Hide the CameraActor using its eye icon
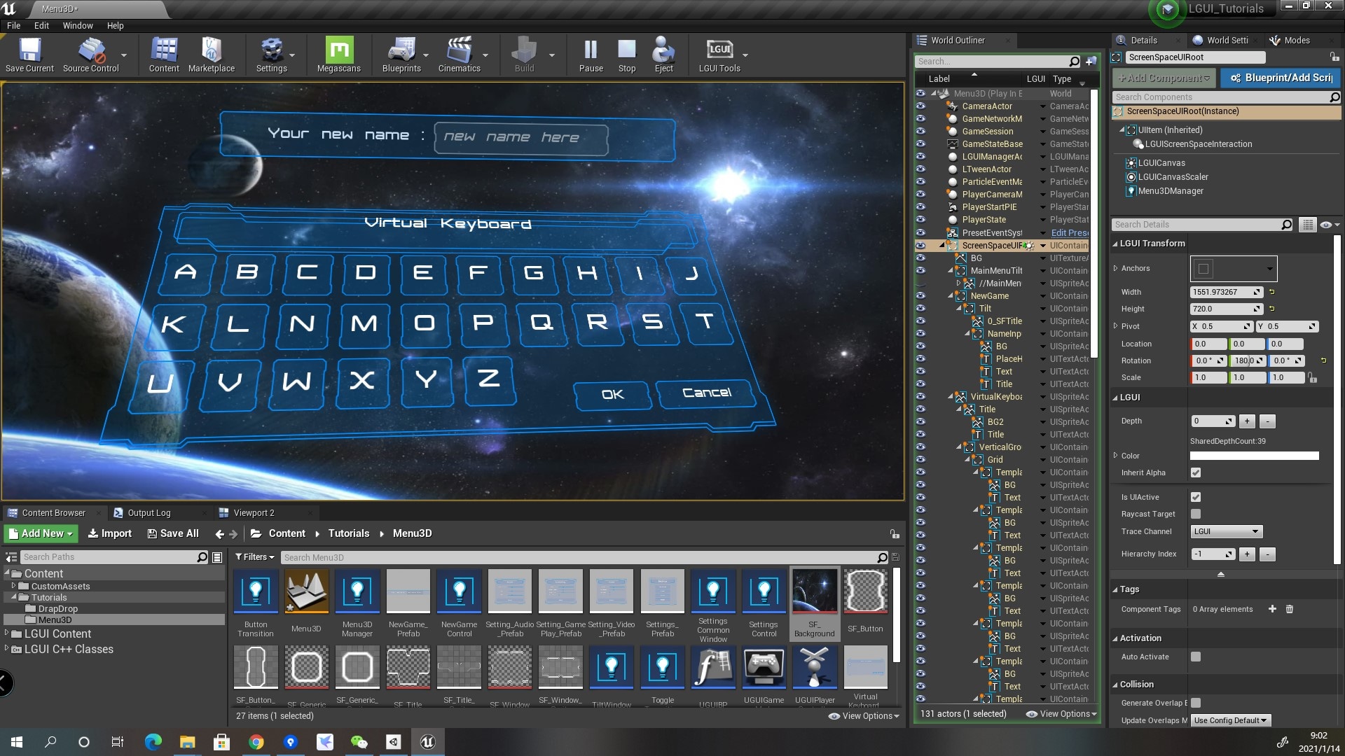This screenshot has height=756, width=1345. [x=920, y=106]
